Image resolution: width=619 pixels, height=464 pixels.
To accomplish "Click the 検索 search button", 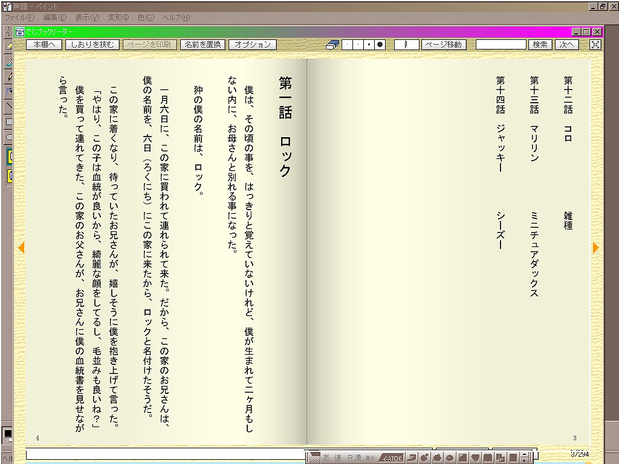I will (x=540, y=45).
